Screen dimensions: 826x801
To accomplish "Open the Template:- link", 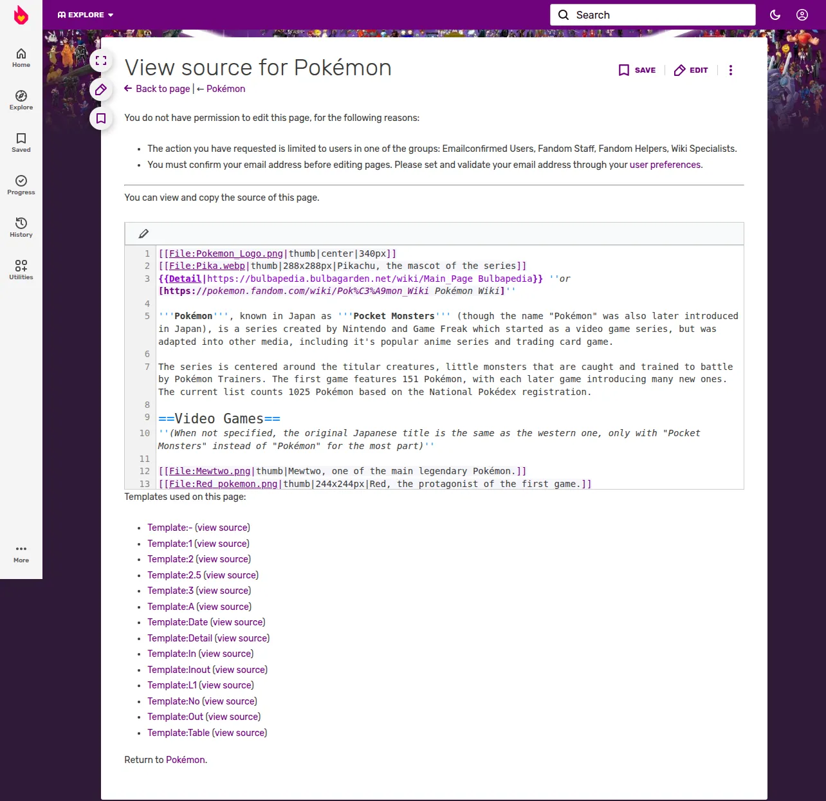I will point(170,528).
